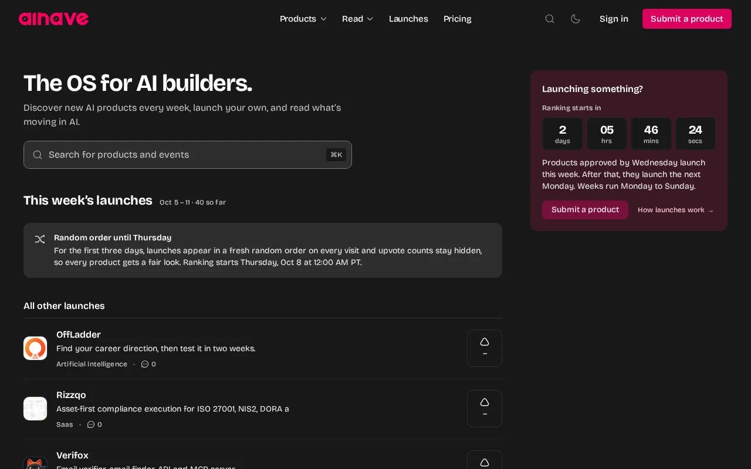Image resolution: width=751 pixels, height=469 pixels.
Task: Open the Verifox product title
Action: point(72,456)
